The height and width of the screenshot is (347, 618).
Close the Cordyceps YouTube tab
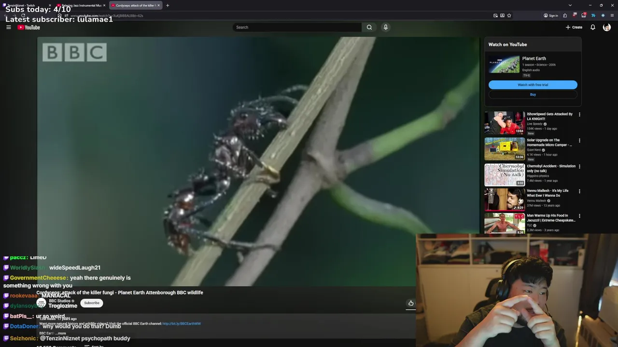tap(158, 5)
